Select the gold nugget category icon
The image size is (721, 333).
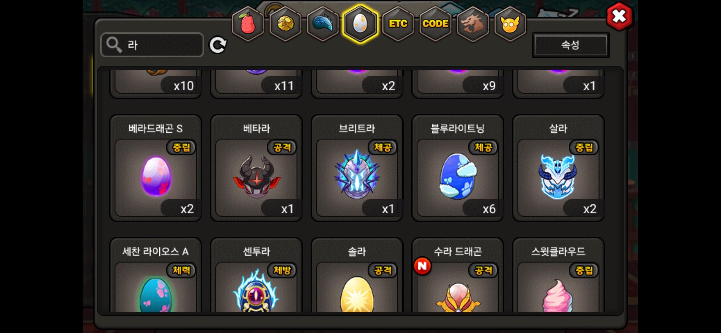tap(286, 24)
